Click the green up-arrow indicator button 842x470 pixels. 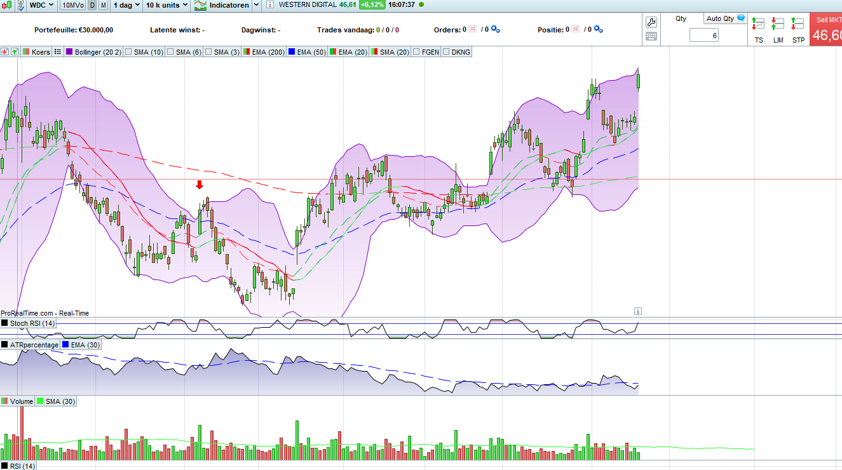coord(15,51)
